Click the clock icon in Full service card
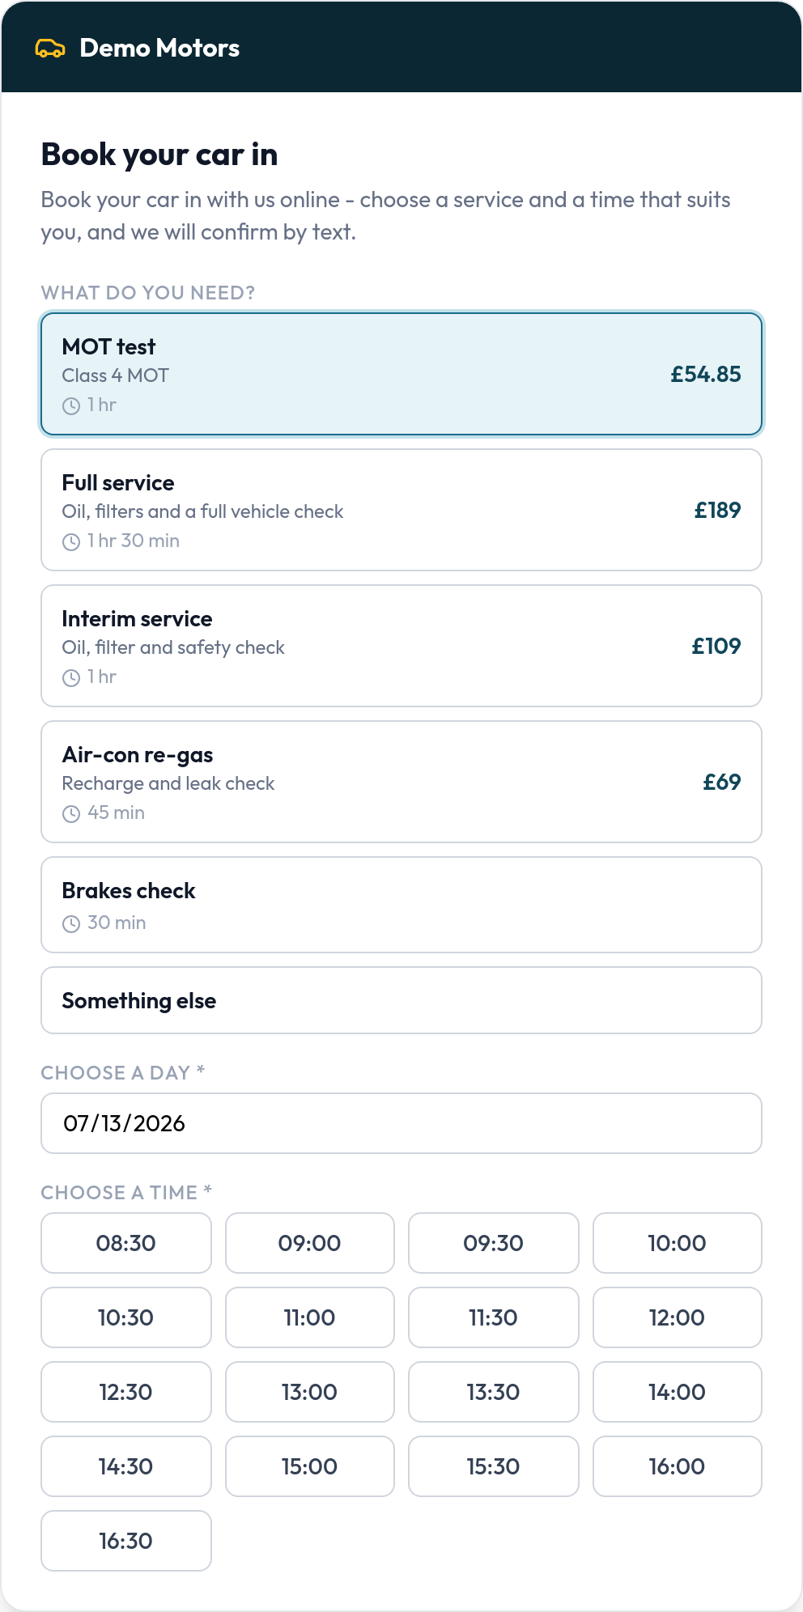Viewport: 803px width, 1612px height. pyautogui.click(x=71, y=542)
